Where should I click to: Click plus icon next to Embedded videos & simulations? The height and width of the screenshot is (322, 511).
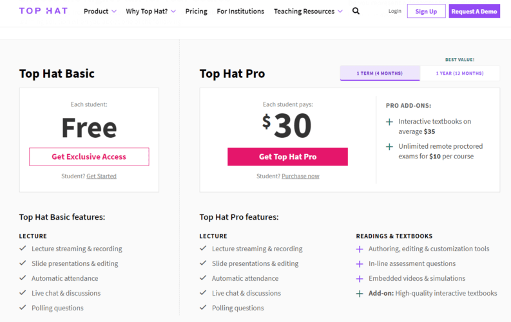360,279
